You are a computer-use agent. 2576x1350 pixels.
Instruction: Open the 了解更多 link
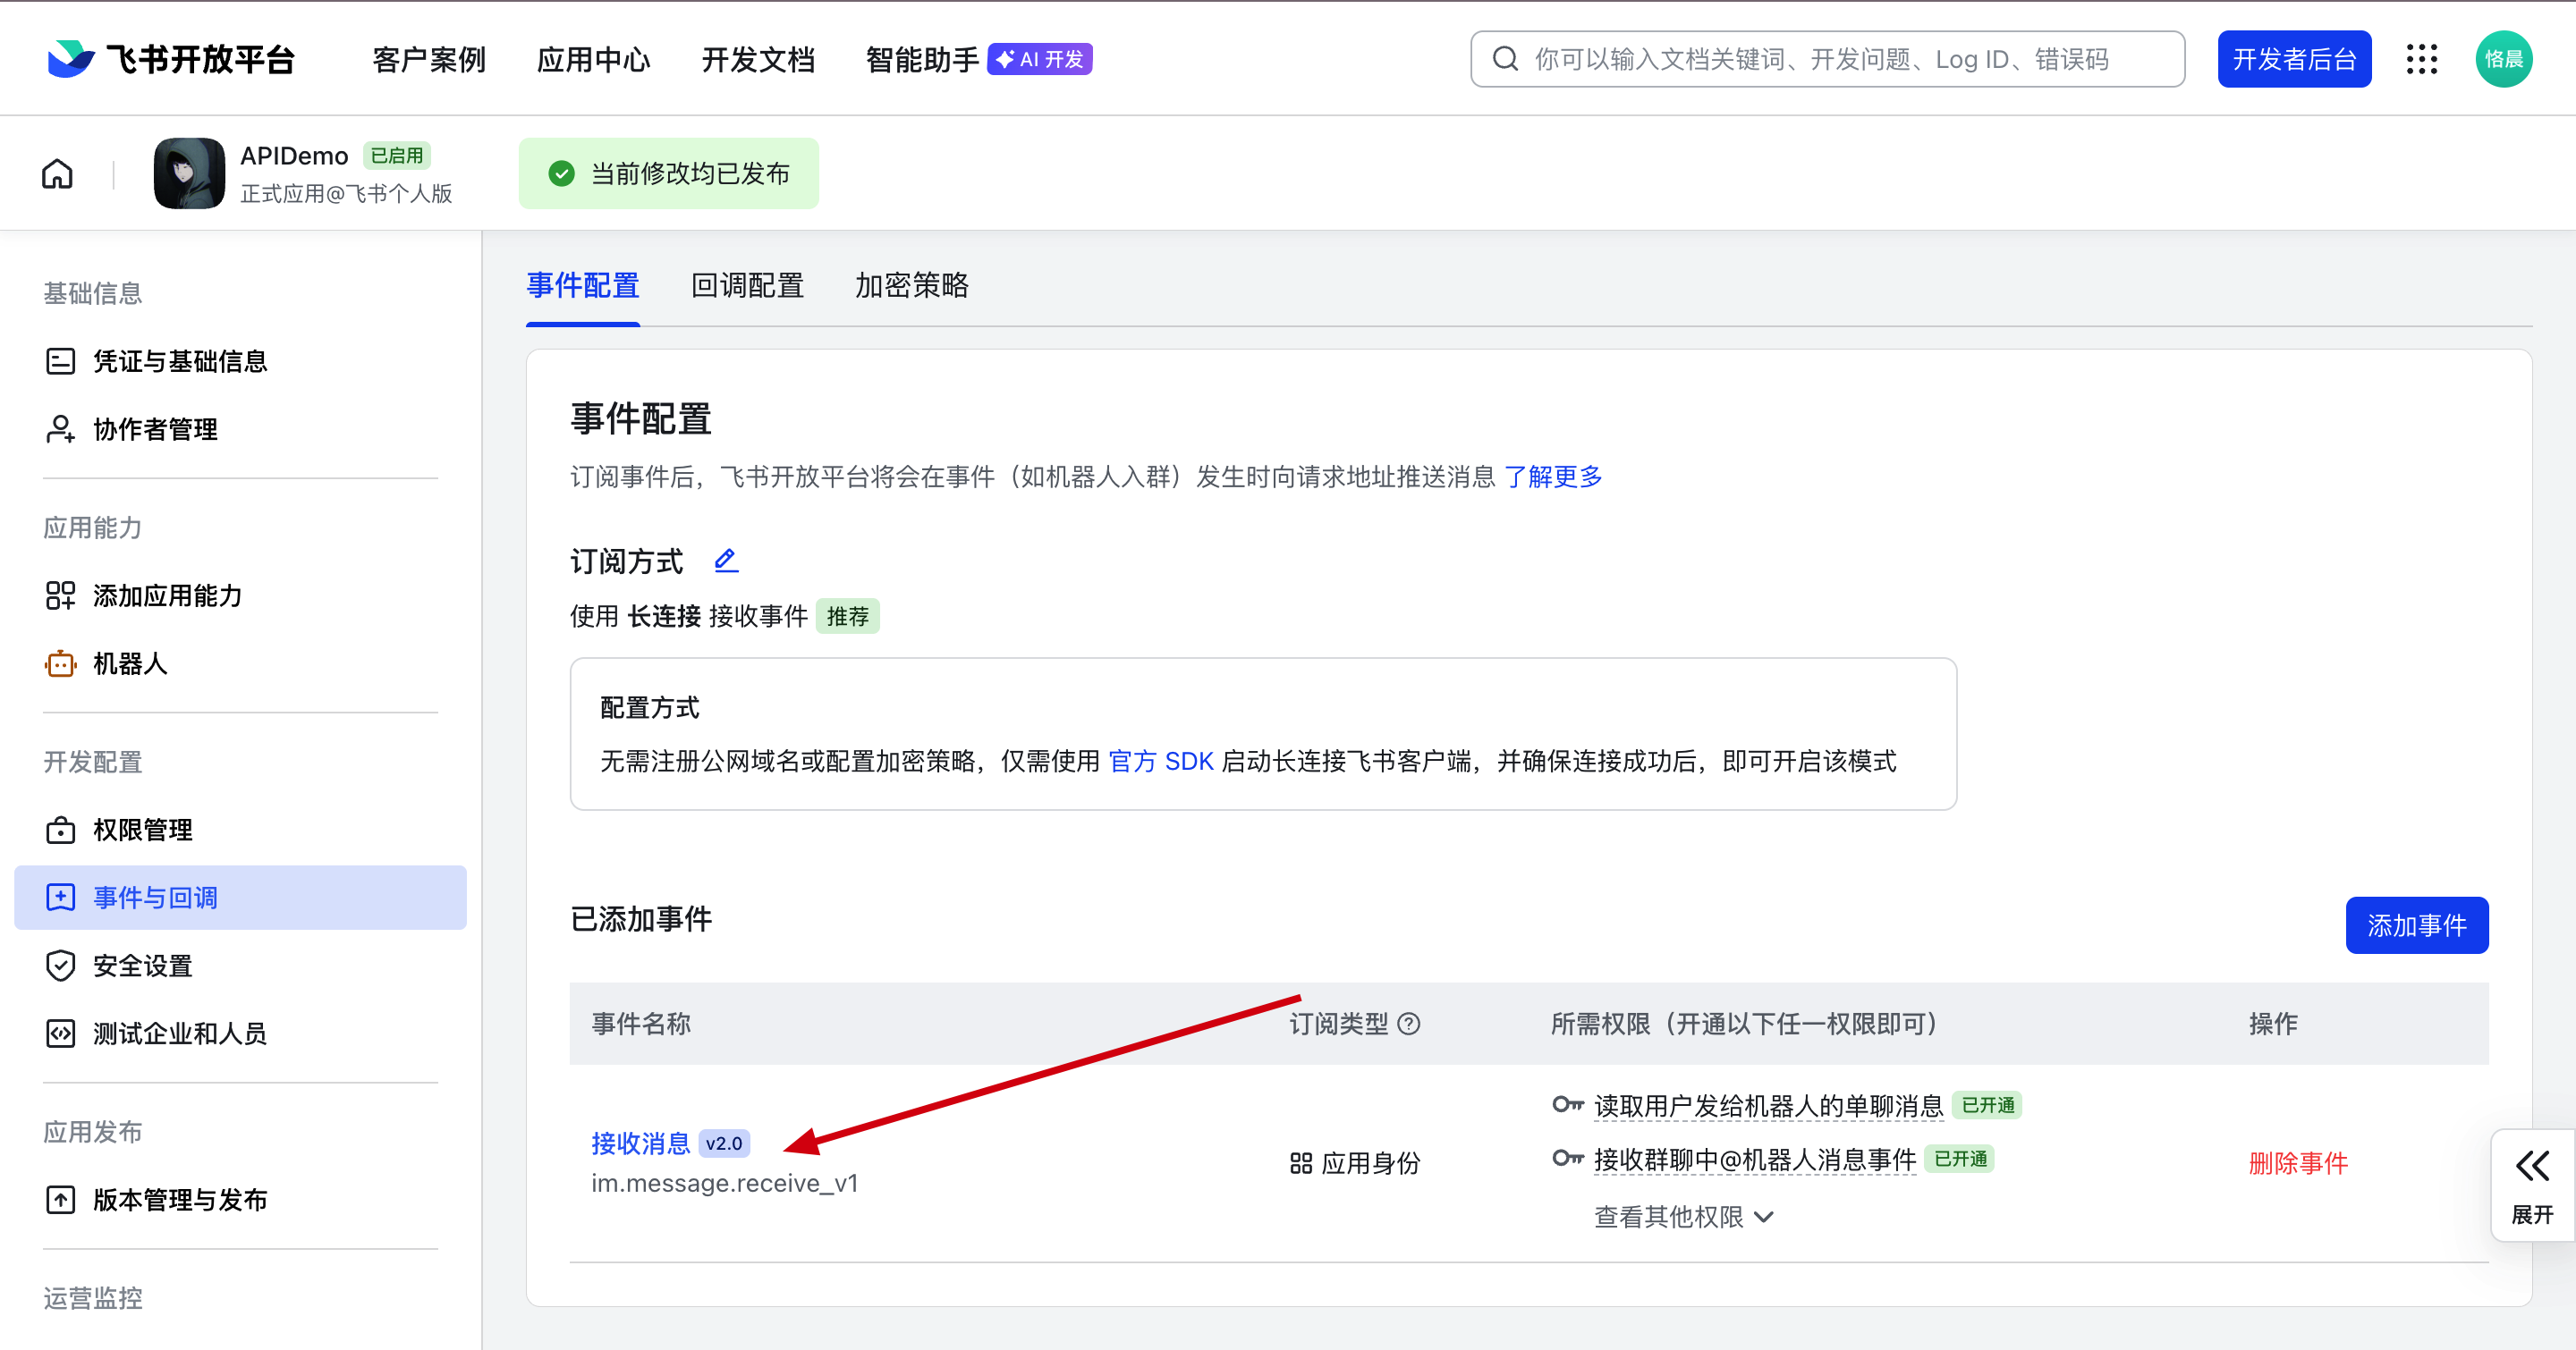pos(1553,477)
